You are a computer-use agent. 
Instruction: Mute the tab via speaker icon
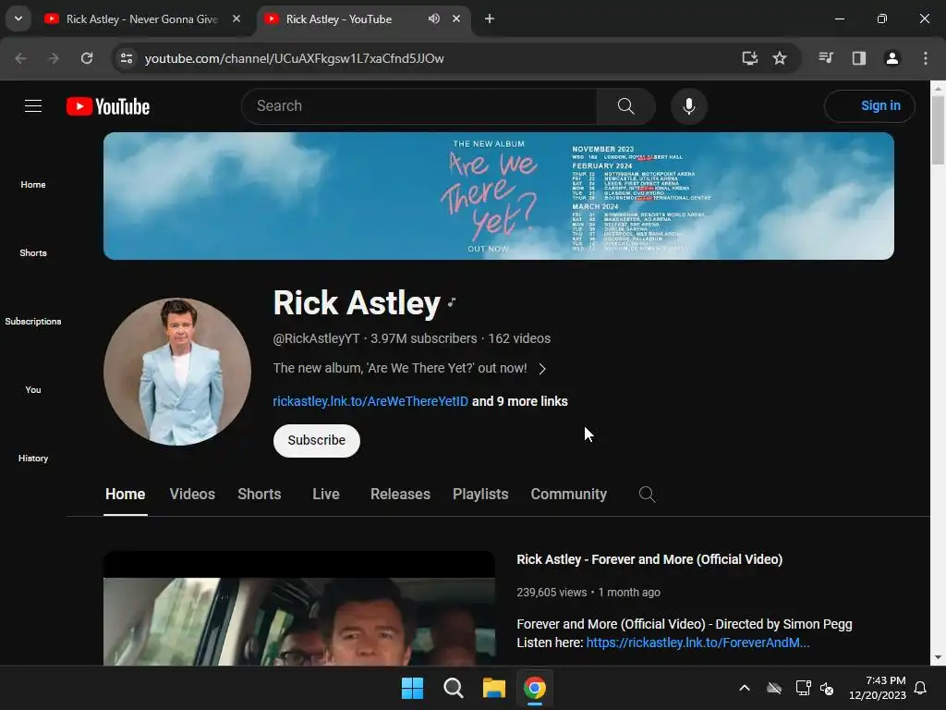point(434,18)
